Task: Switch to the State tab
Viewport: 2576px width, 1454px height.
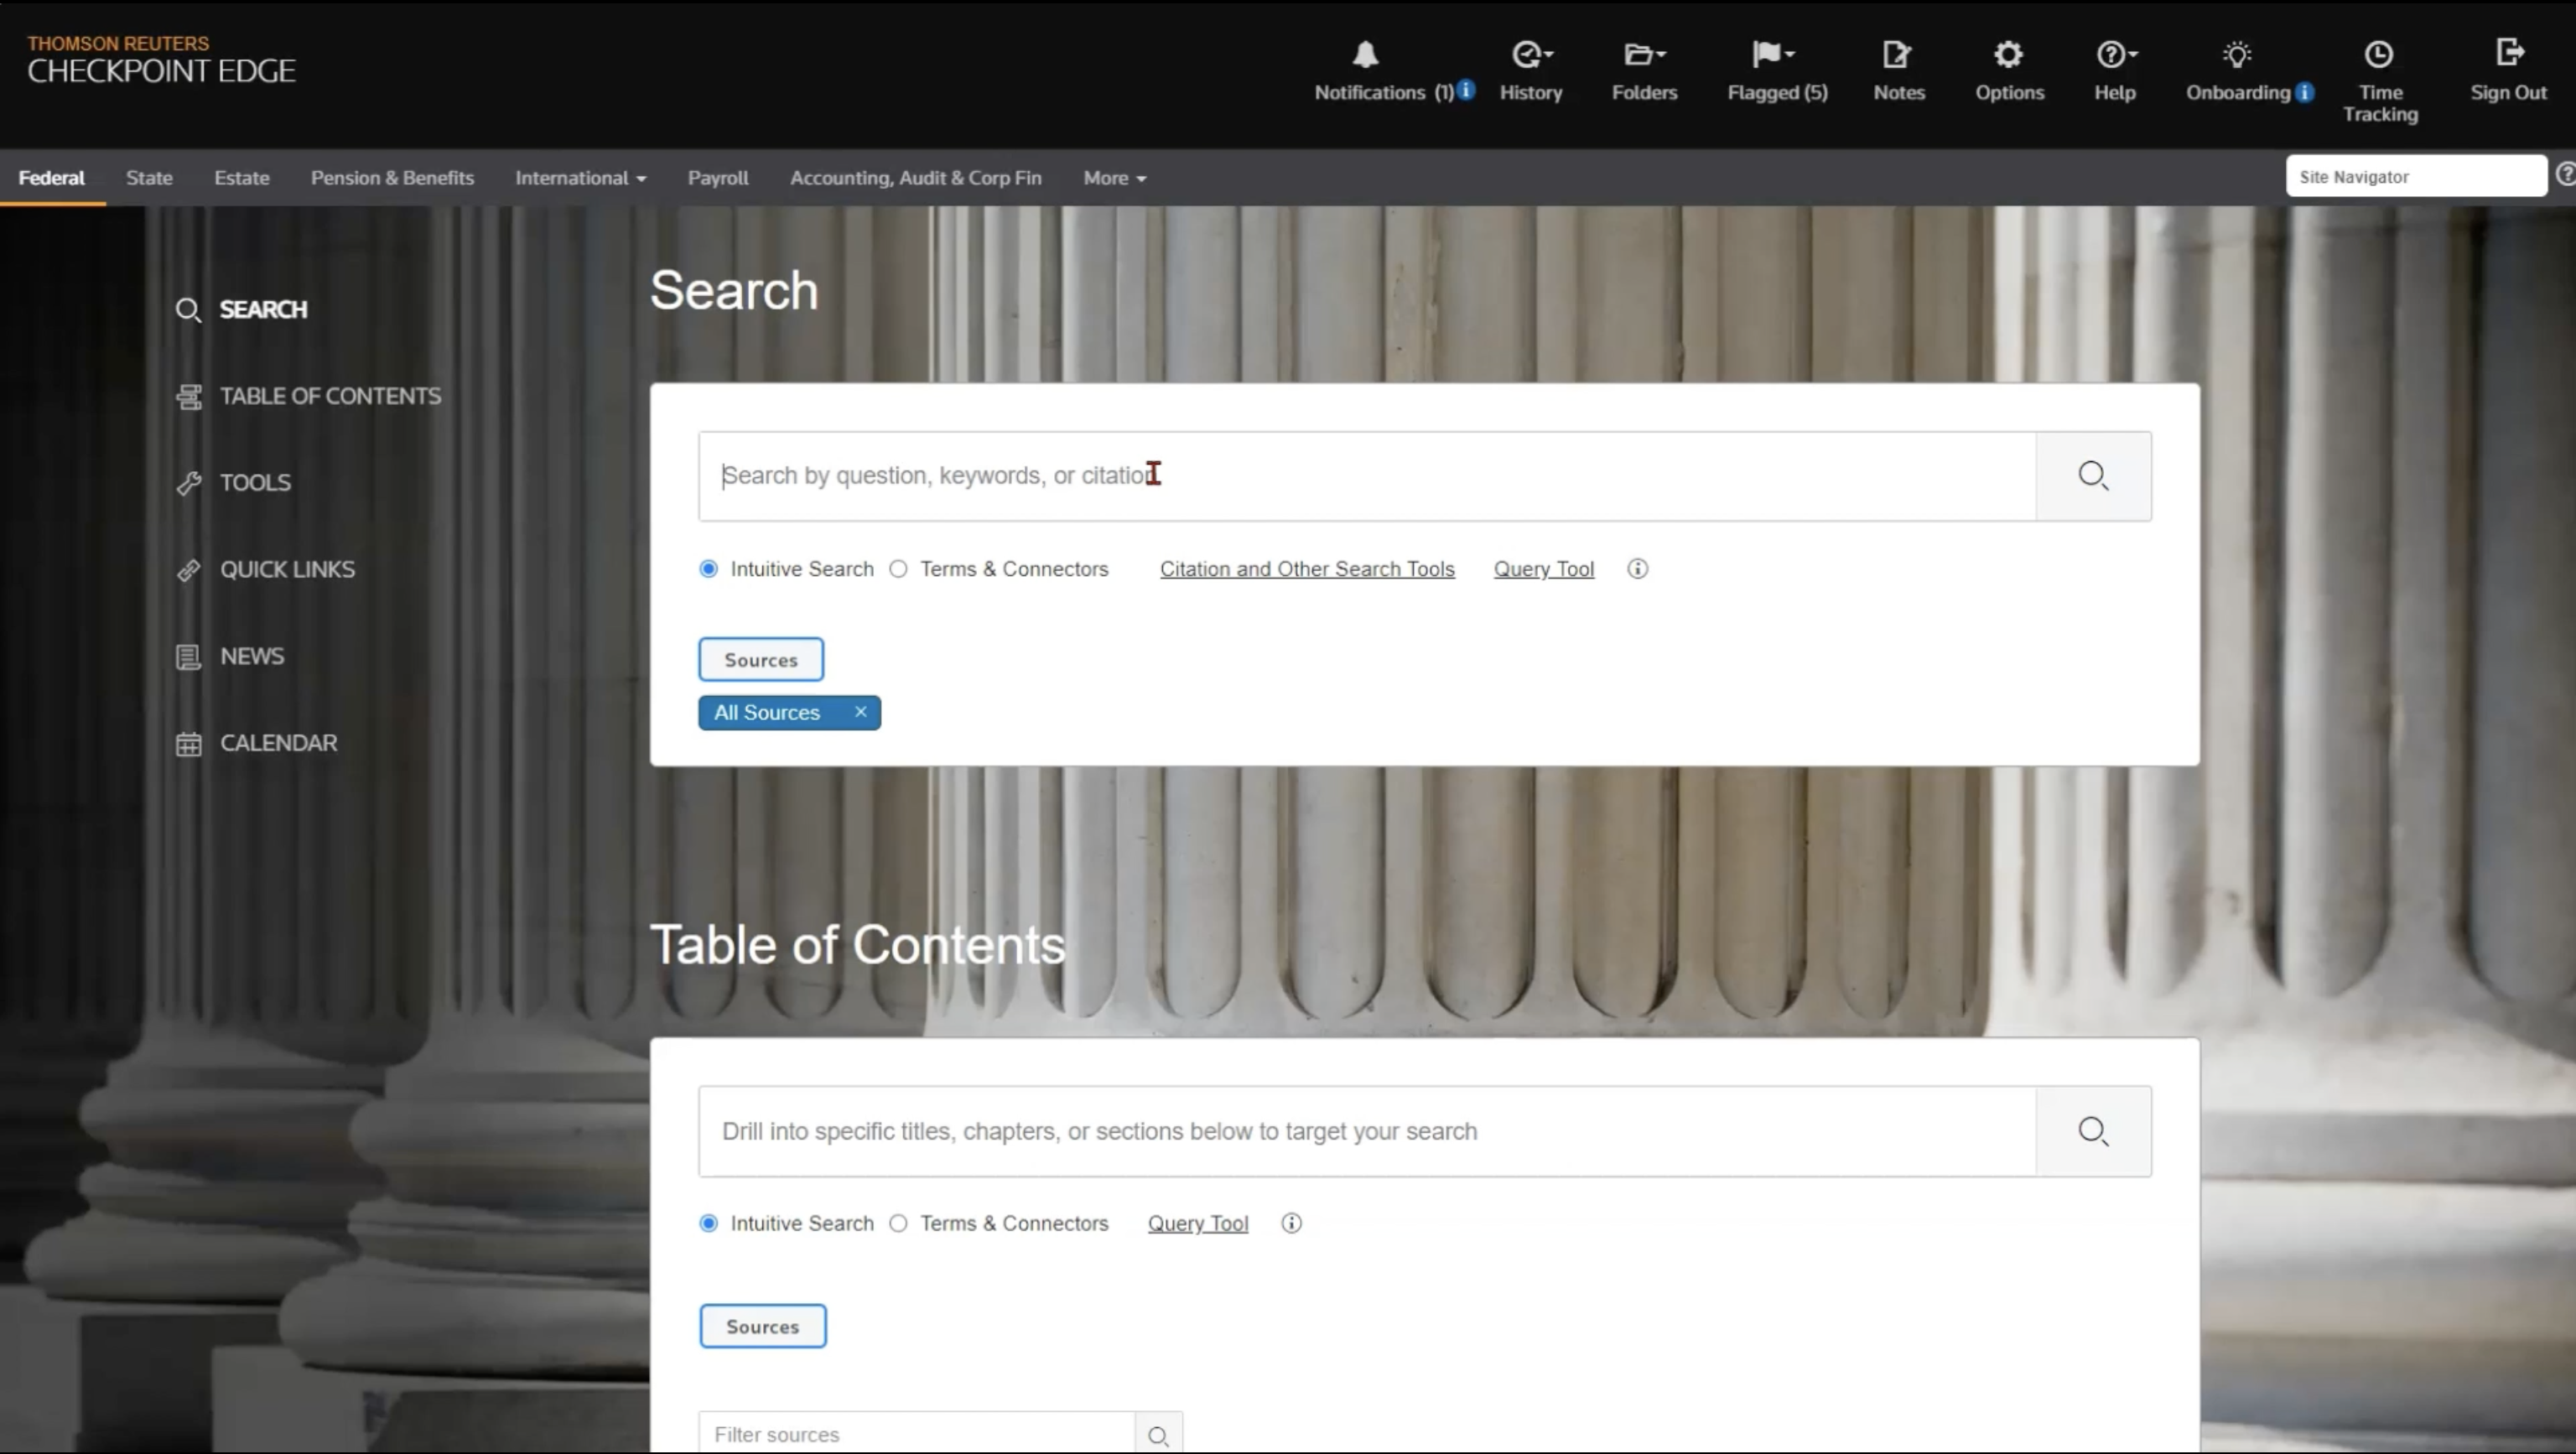Action: 149,178
